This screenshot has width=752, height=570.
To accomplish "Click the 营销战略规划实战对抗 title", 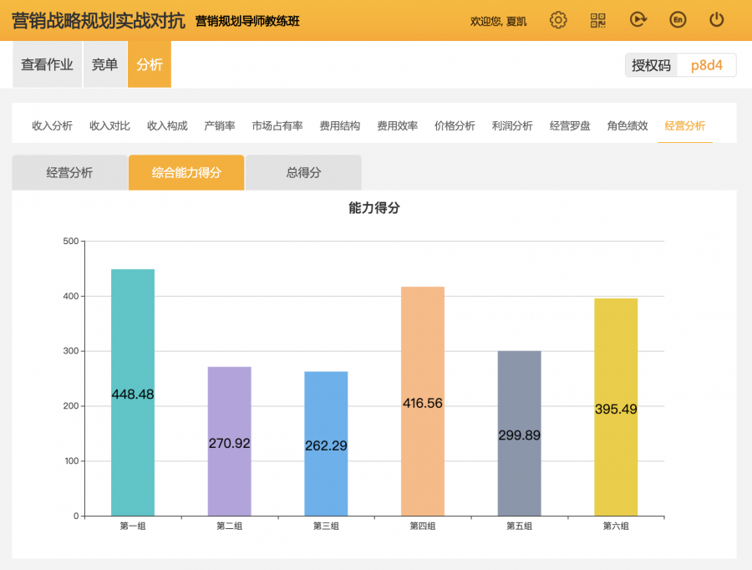I will point(99,21).
